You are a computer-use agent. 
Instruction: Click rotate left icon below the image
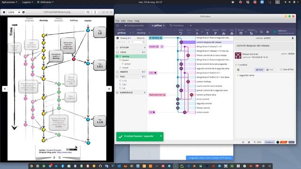coord(54,158)
